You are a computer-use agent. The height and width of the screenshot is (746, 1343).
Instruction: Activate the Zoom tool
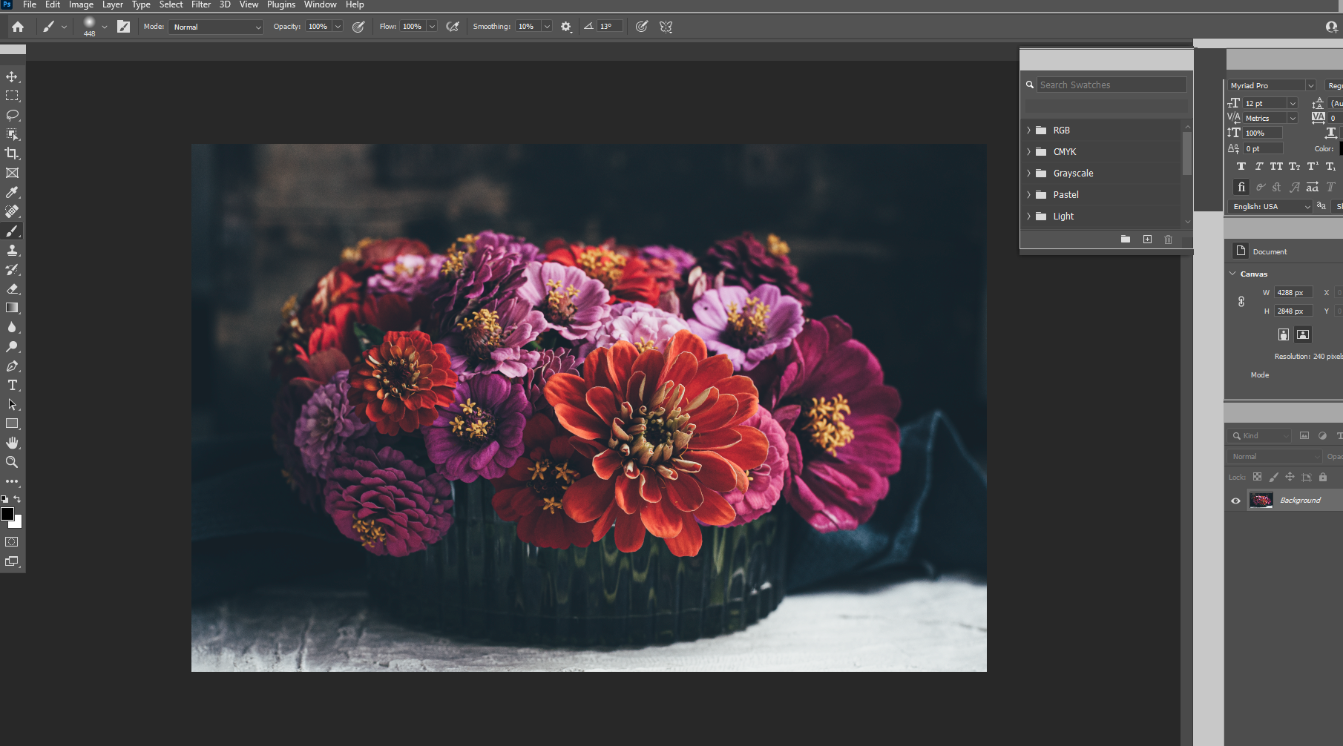tap(12, 462)
